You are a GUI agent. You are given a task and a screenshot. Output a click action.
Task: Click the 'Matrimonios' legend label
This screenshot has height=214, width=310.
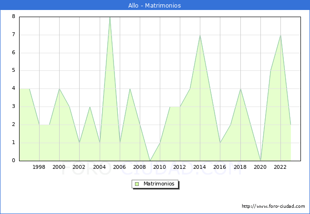point(159,184)
